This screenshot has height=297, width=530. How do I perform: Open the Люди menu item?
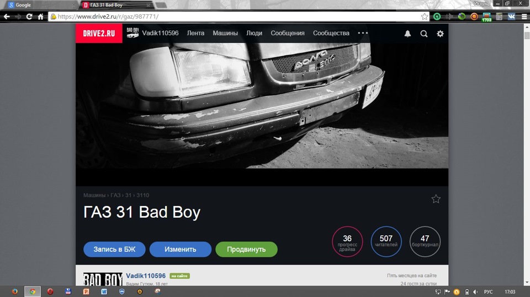click(x=254, y=33)
